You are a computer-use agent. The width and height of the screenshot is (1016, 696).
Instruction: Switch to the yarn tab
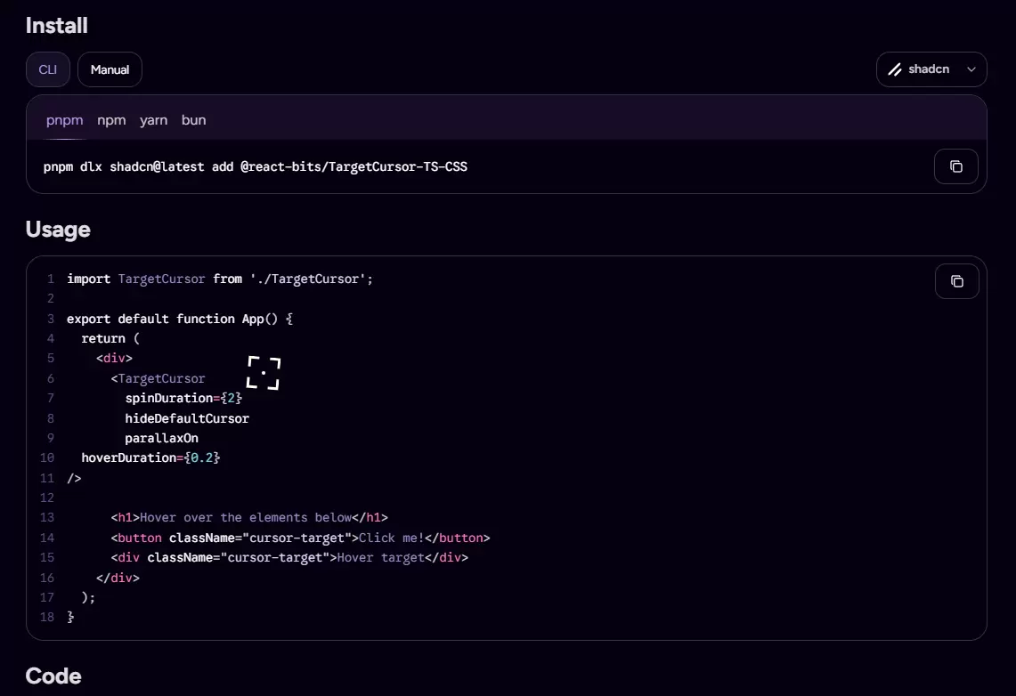click(x=153, y=120)
